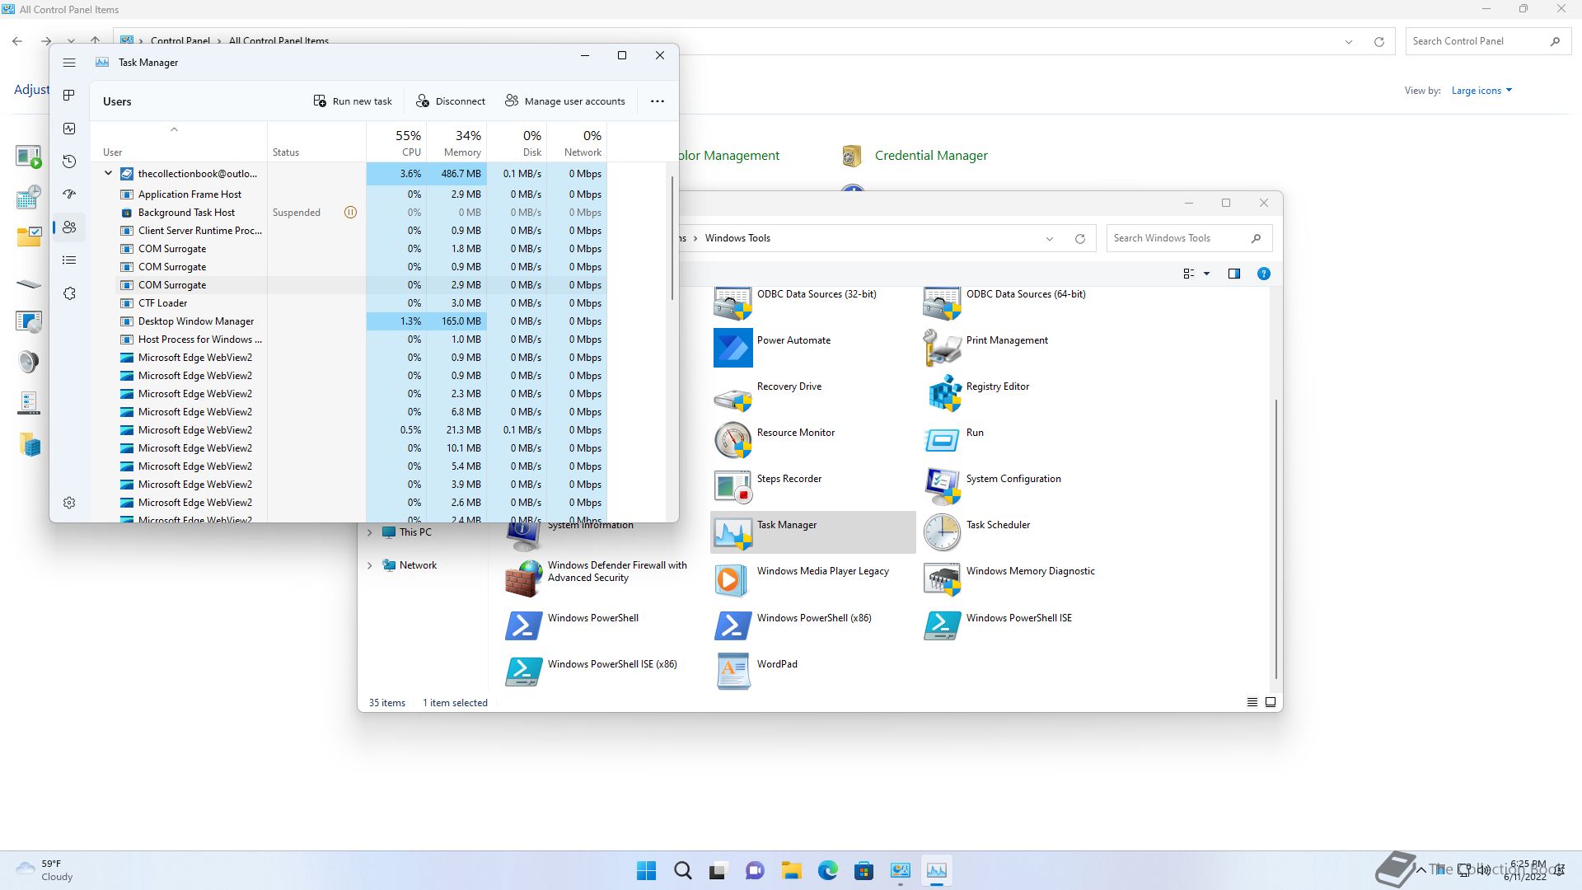The height and width of the screenshot is (890, 1582).
Task: Open File Explorer from taskbar
Action: tap(792, 870)
